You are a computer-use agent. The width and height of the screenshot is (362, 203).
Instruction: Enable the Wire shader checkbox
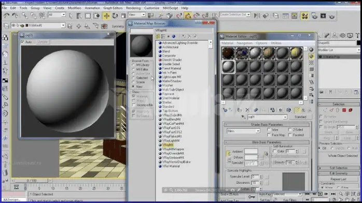pos(269,130)
